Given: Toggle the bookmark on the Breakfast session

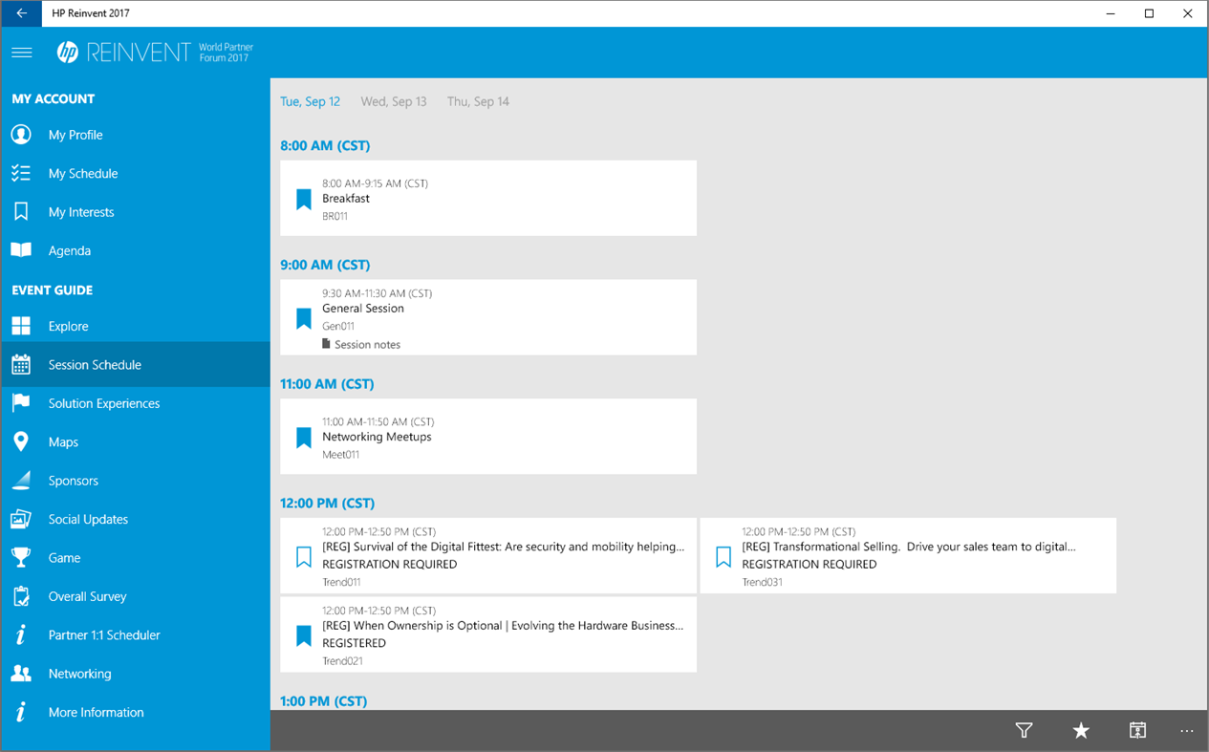Looking at the screenshot, I should [x=303, y=198].
